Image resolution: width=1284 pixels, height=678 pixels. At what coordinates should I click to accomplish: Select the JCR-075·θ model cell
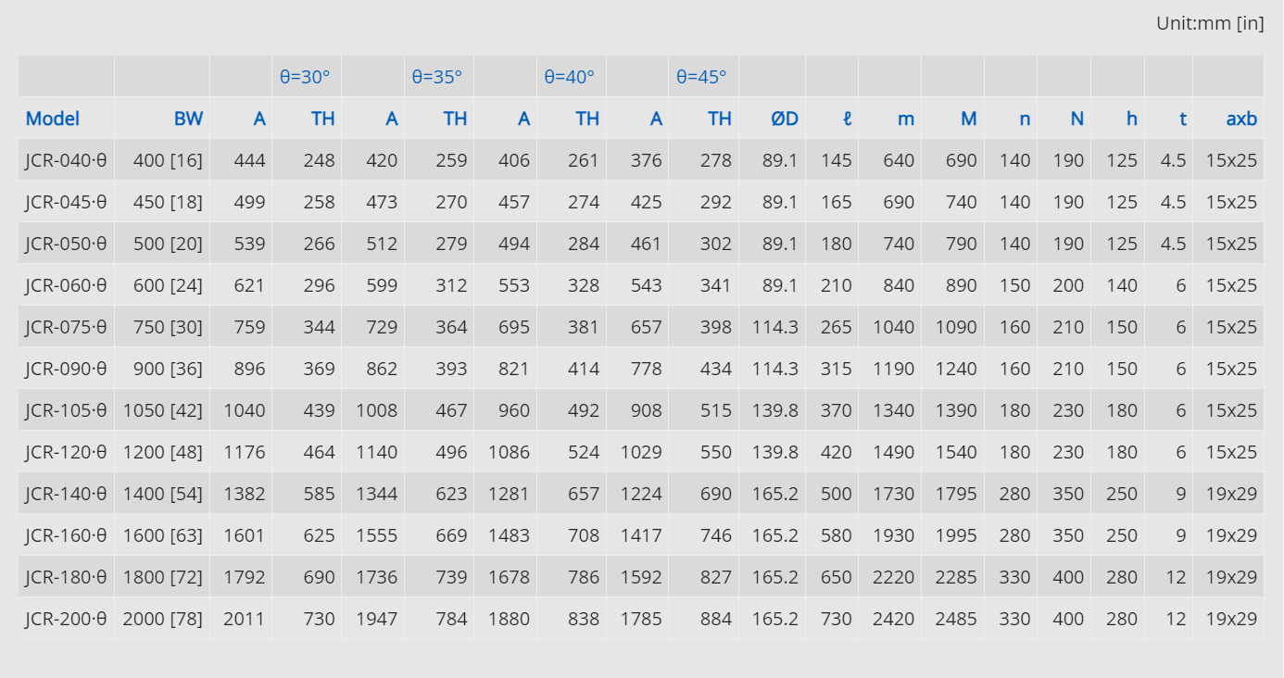coord(66,327)
